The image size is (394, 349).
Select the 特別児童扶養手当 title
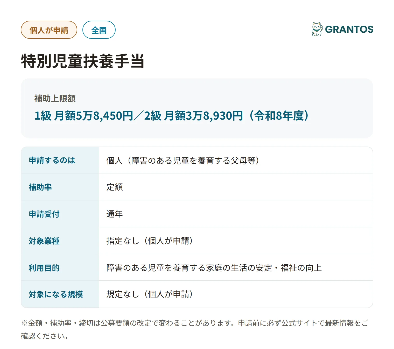point(83,61)
